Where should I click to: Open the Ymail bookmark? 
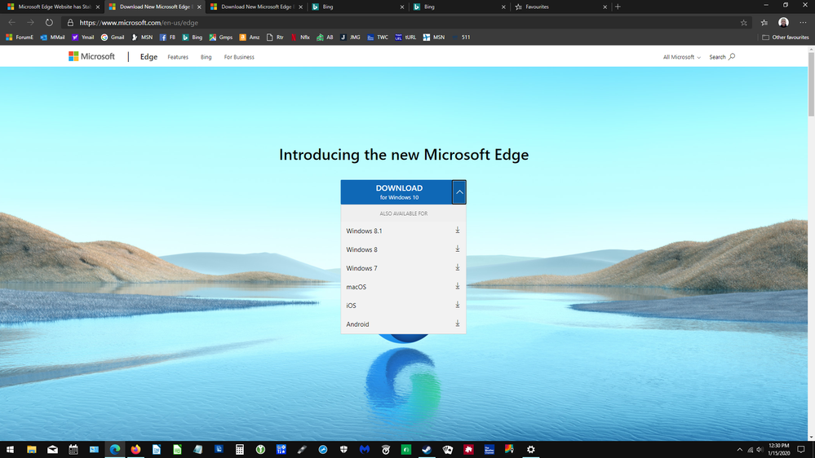[x=82, y=37]
